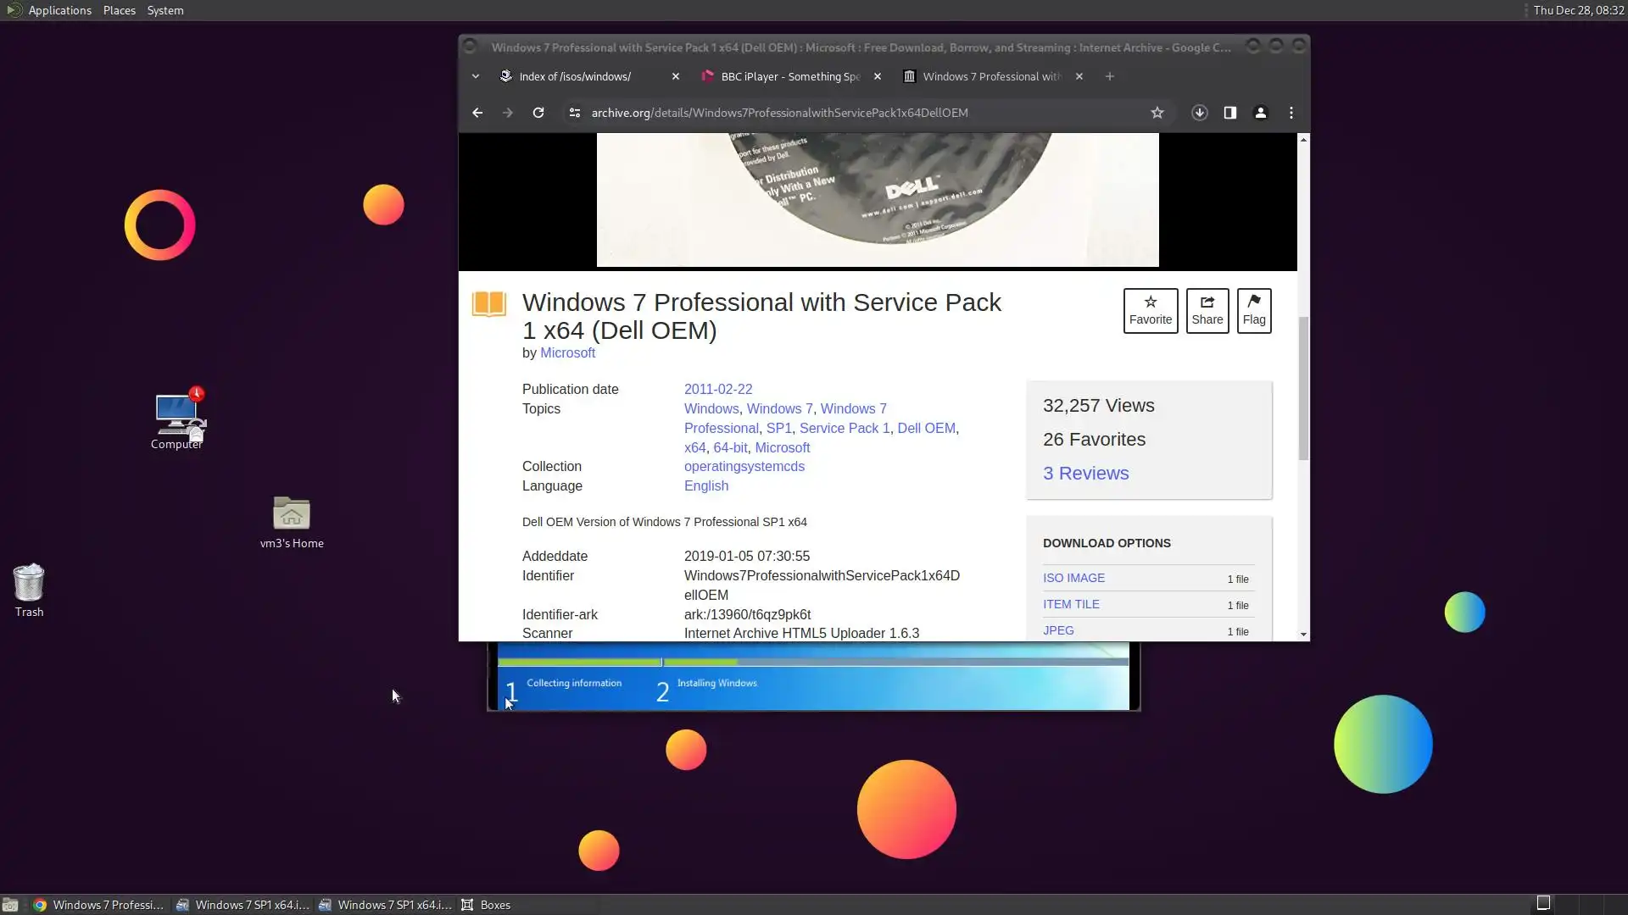Open the ISO IMAGE download option

(x=1073, y=578)
